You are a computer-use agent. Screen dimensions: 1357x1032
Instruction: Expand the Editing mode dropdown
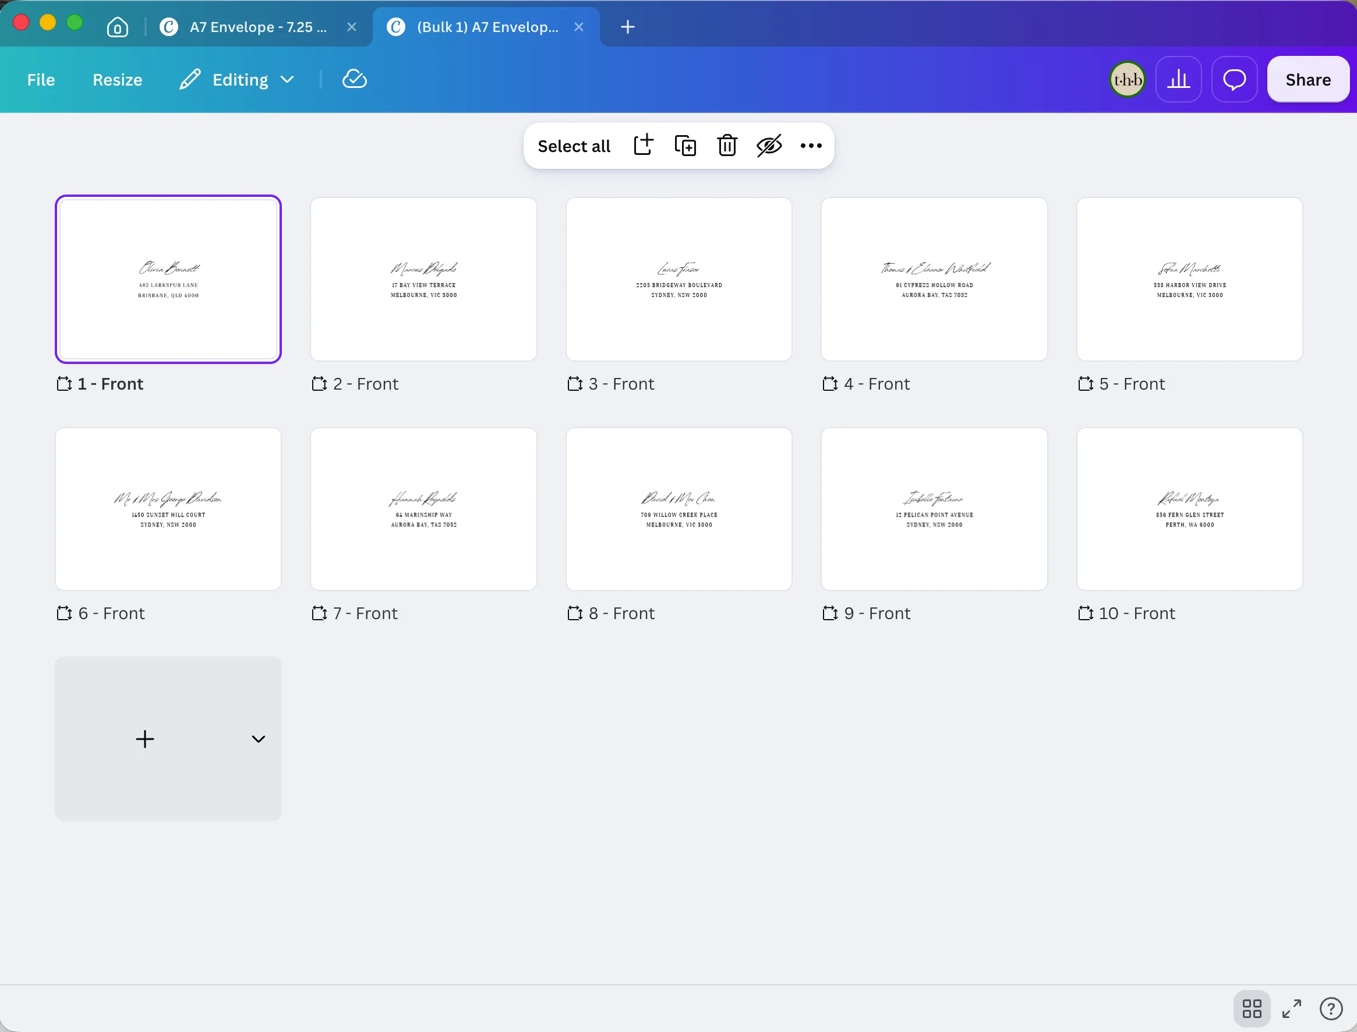click(237, 79)
